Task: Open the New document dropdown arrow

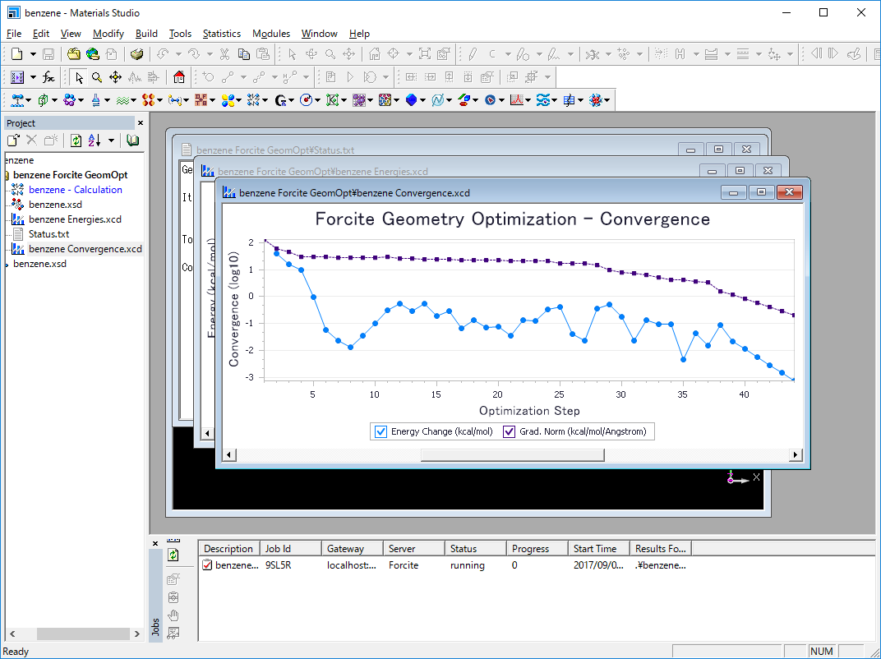Action: point(33,54)
